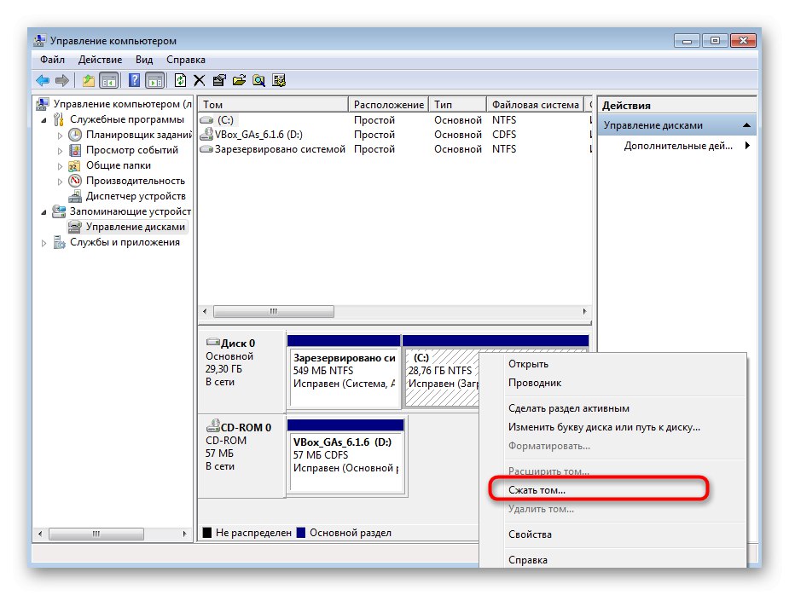Click the black X Delete toolbar icon
This screenshot has height=595, width=789.
[200, 80]
